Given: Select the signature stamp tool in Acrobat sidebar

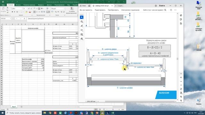Looking at the screenshot, I should pyautogui.click(x=82, y=39).
